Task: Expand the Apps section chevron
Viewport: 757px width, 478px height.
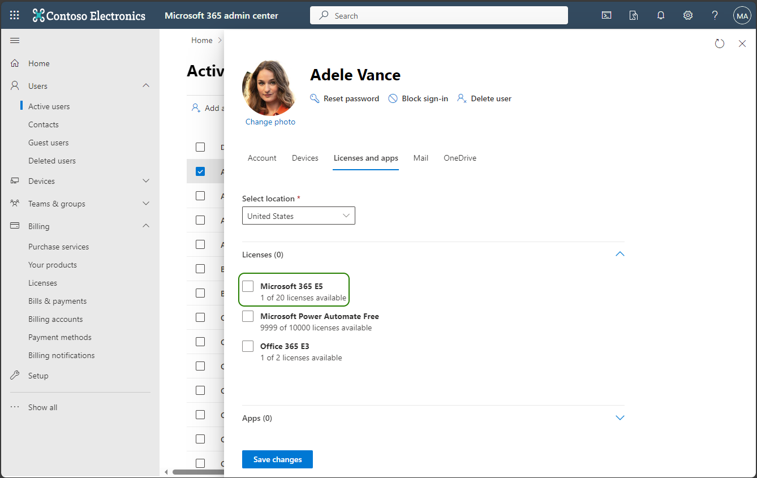Action: [x=620, y=418]
